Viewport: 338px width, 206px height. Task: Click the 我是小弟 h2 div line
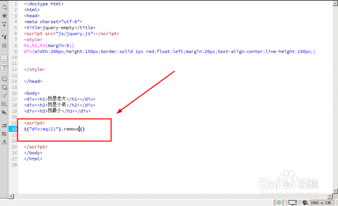tap(60, 105)
